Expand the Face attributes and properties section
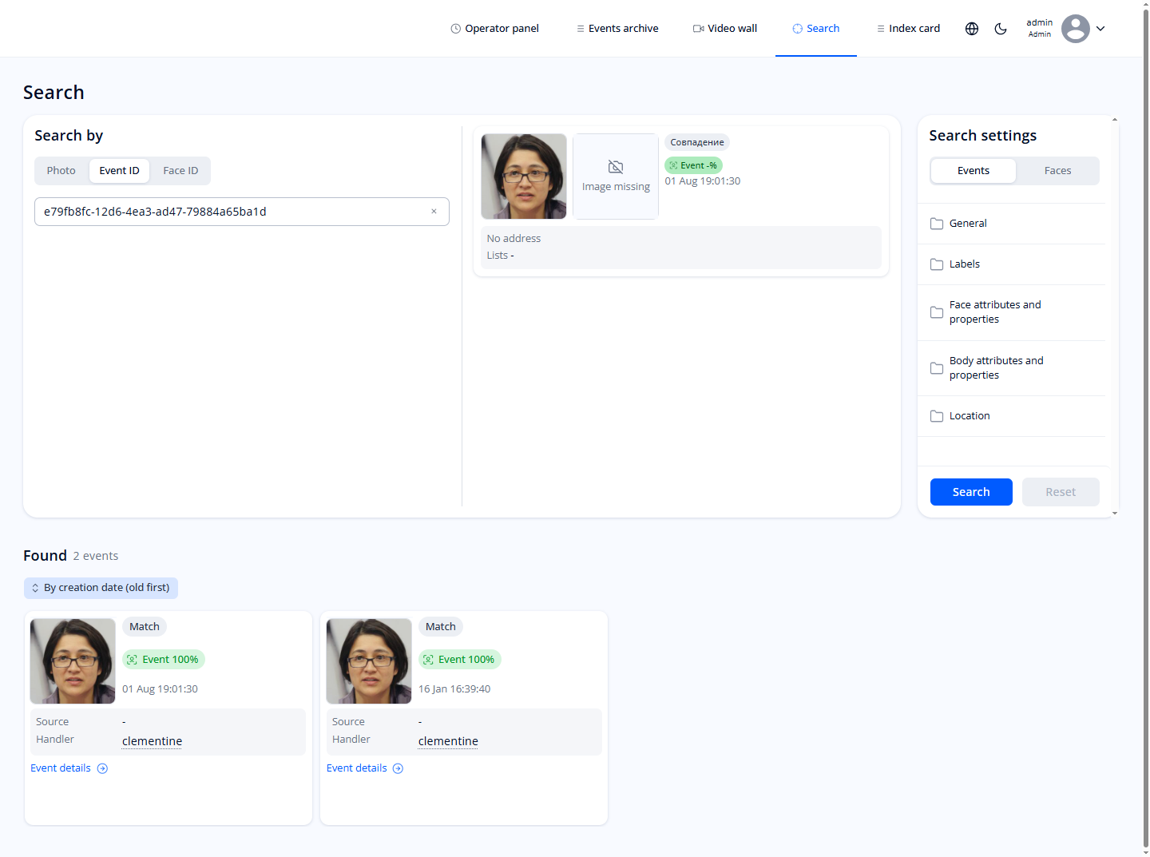This screenshot has height=857, width=1150. 995,311
